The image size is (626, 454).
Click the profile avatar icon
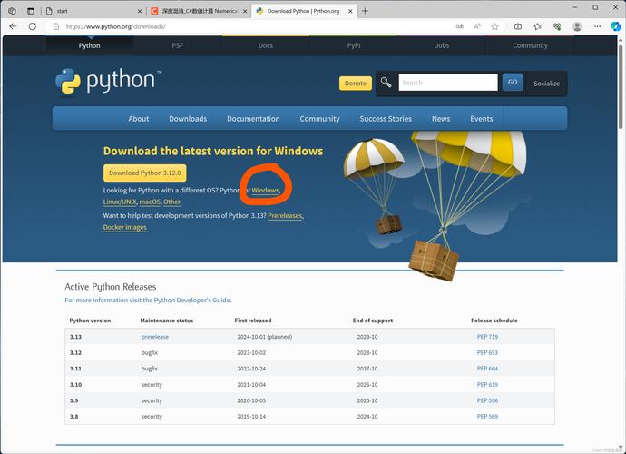(x=577, y=26)
